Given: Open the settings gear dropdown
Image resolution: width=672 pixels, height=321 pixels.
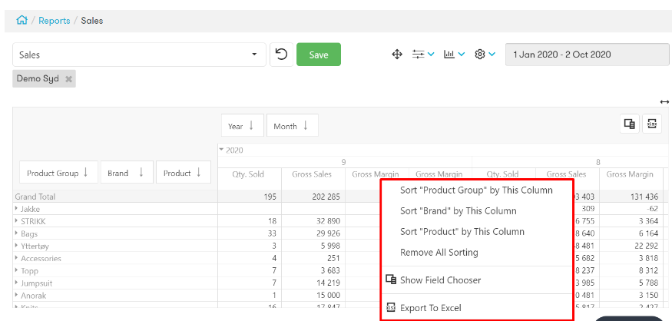Looking at the screenshot, I should 485,55.
